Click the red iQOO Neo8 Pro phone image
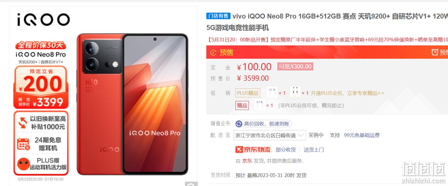This screenshot has height=186, width=448. [132, 104]
